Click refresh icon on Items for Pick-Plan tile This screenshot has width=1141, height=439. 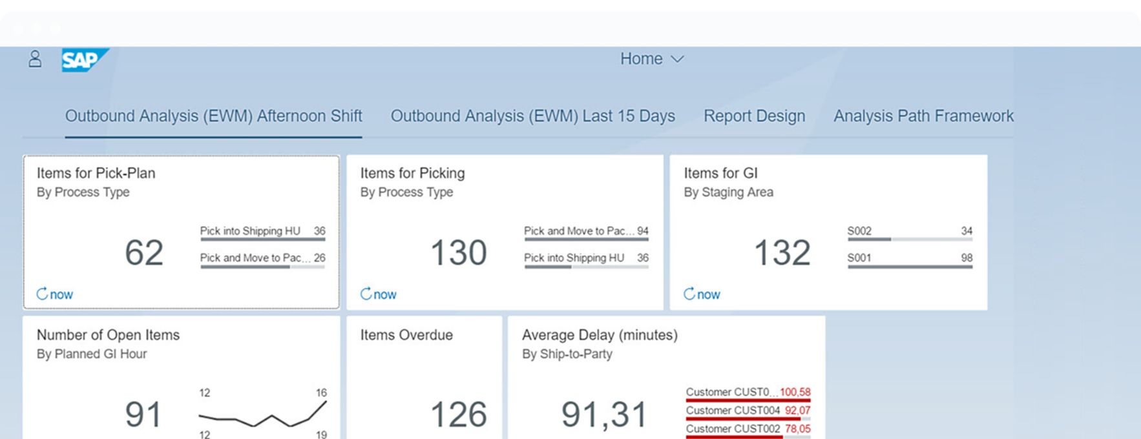(42, 294)
